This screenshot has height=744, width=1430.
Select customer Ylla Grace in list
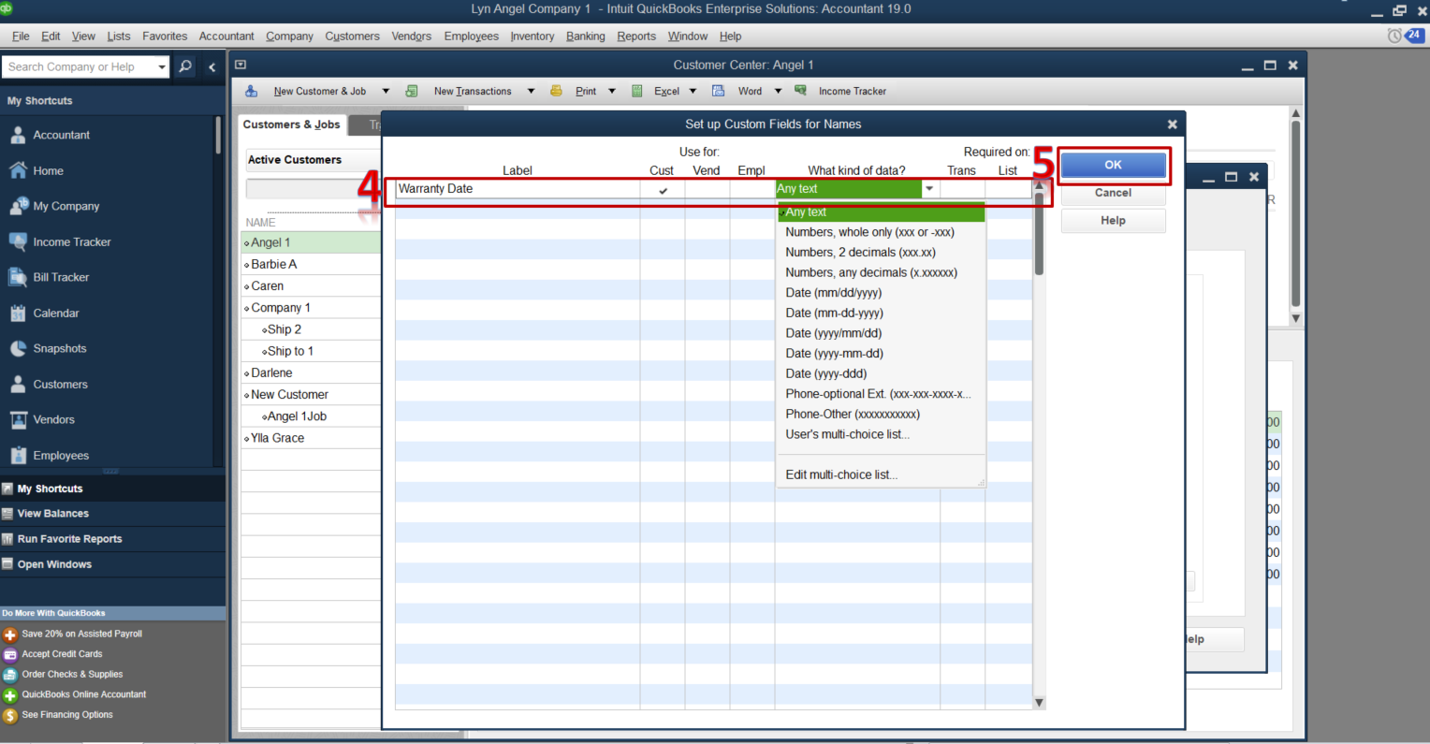pyautogui.click(x=277, y=438)
